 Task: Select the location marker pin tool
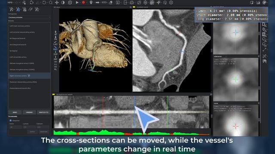coord(91,3)
